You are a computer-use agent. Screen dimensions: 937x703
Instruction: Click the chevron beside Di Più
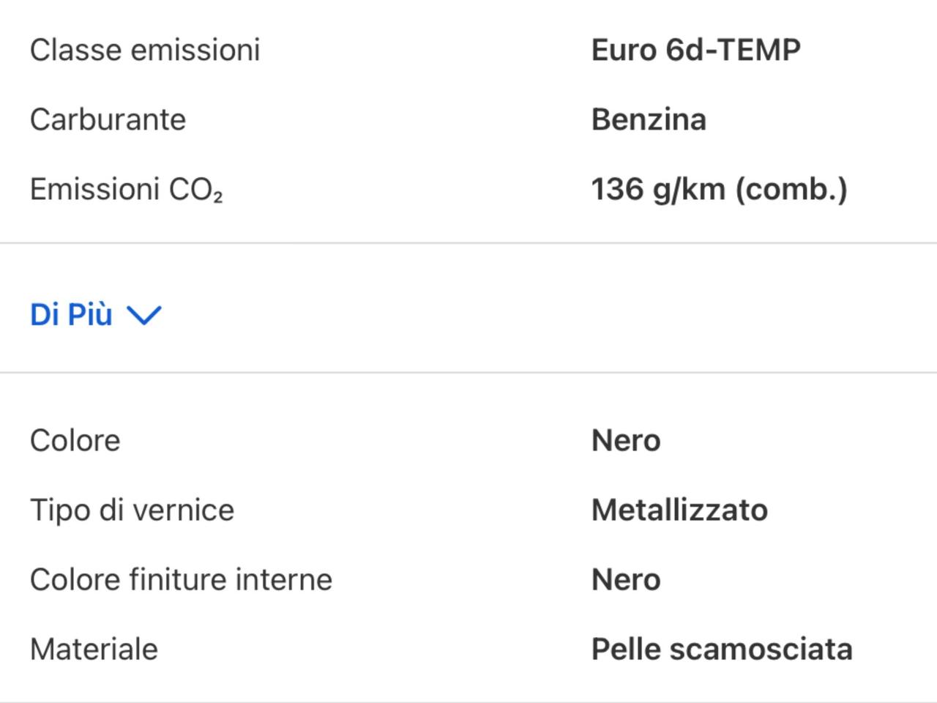coord(144,316)
